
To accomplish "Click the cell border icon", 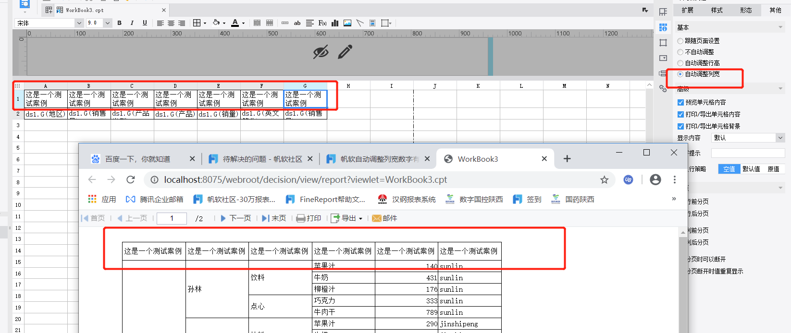I will coord(197,23).
